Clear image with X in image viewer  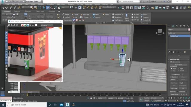[x=17, y=25]
